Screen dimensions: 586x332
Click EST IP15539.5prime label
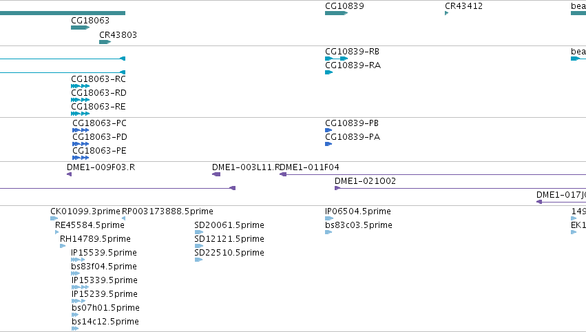click(x=104, y=253)
